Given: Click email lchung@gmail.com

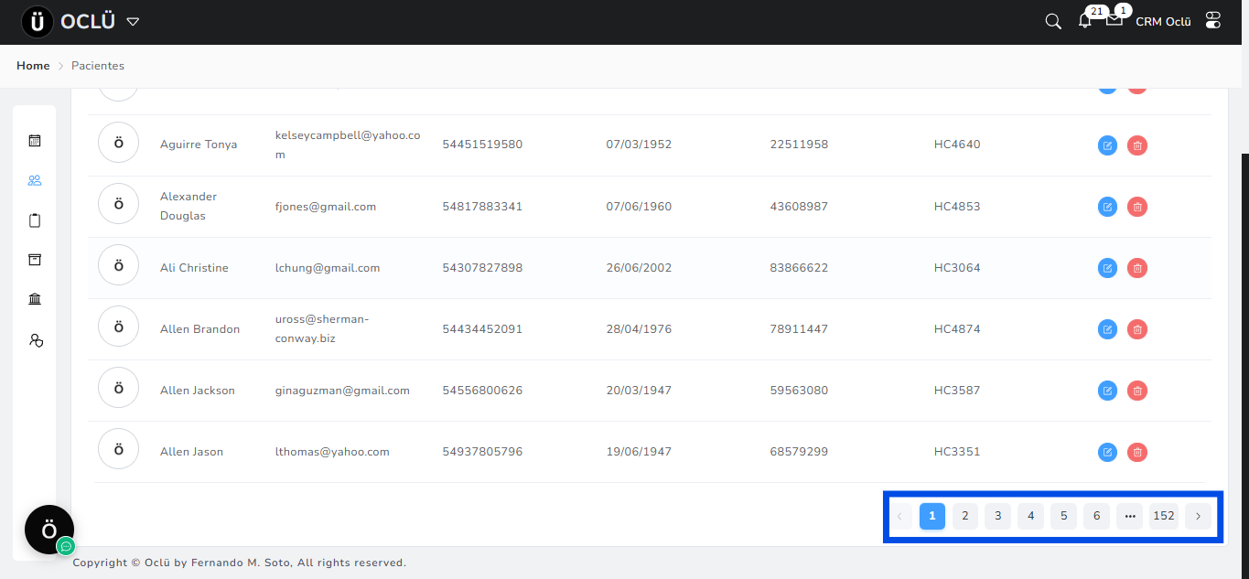Looking at the screenshot, I should pos(328,268).
